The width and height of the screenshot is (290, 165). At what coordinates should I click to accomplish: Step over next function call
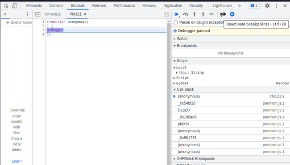point(186,14)
